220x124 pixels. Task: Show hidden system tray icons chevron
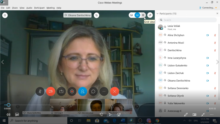tap(184, 121)
